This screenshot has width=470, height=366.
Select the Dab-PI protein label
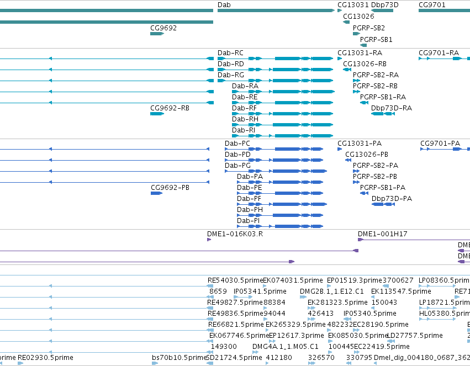pos(248,221)
